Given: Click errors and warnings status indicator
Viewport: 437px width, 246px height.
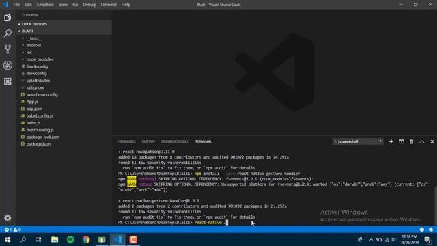Looking at the screenshot, I should pyautogui.click(x=13, y=230).
